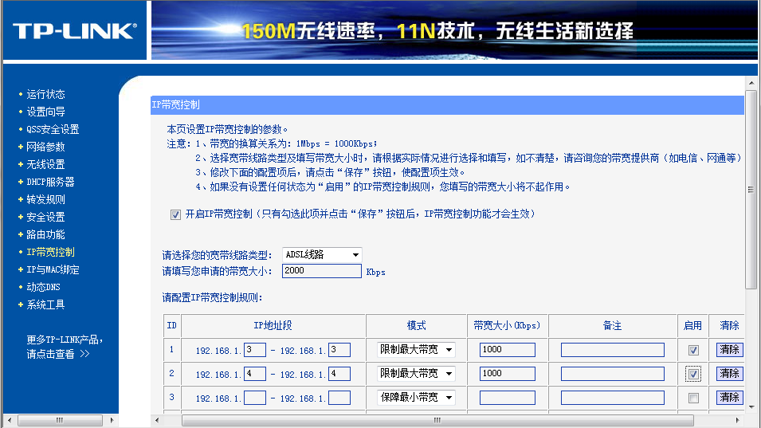Open rule 1 限制最大带宽 mode dropdown

click(416, 349)
